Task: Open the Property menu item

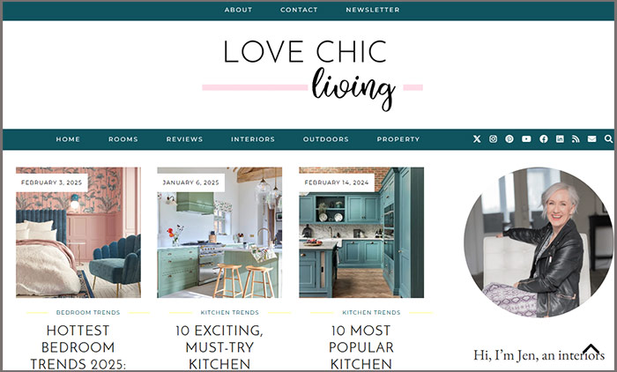Action: (398, 139)
